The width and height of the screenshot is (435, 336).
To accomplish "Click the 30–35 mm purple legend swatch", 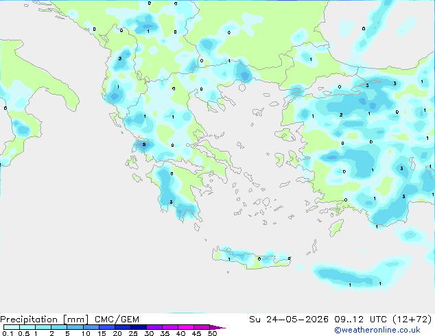I will tap(154, 327).
